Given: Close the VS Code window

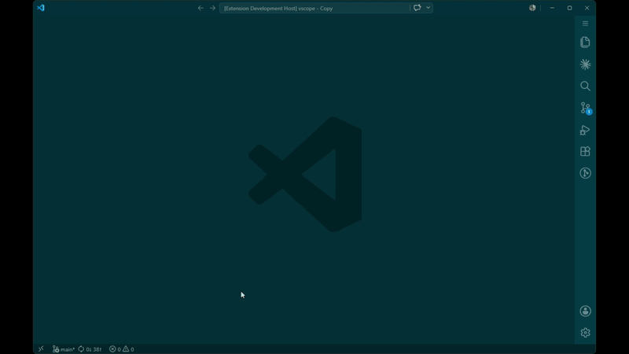Looking at the screenshot, I should pos(587,8).
